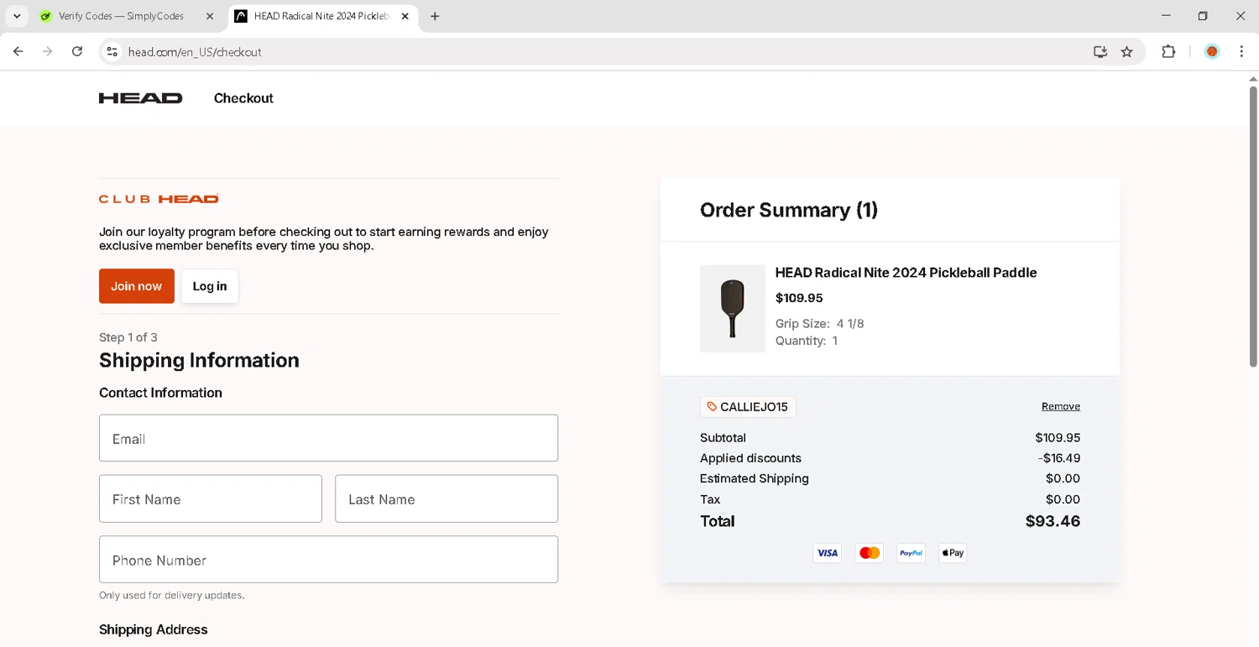Click the address bar URL head.com/en_US/checkout
Screen dimensions: 1259x647
pyautogui.click(x=195, y=52)
